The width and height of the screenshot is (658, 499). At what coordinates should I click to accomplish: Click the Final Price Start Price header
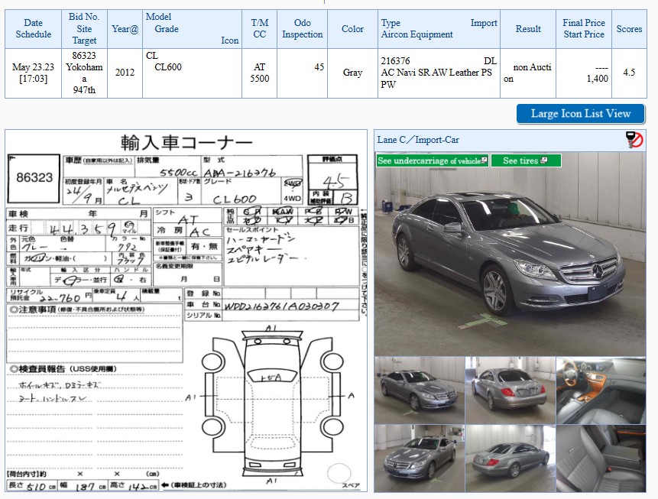pos(584,29)
